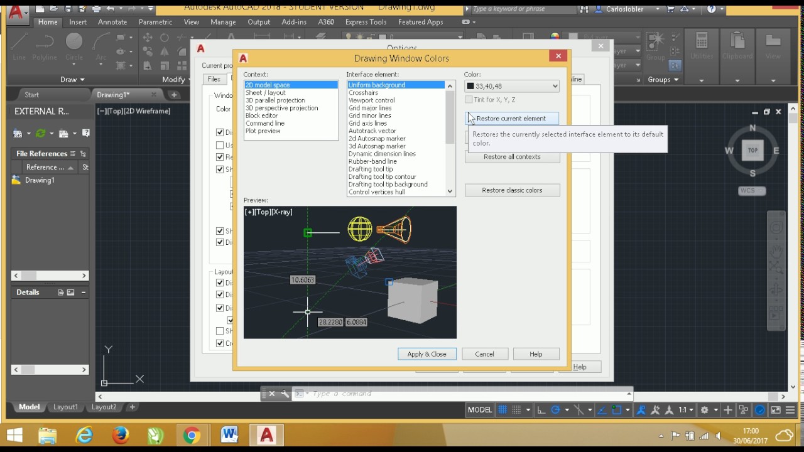Switch File References to list view
The height and width of the screenshot is (452, 804).
click(x=73, y=153)
